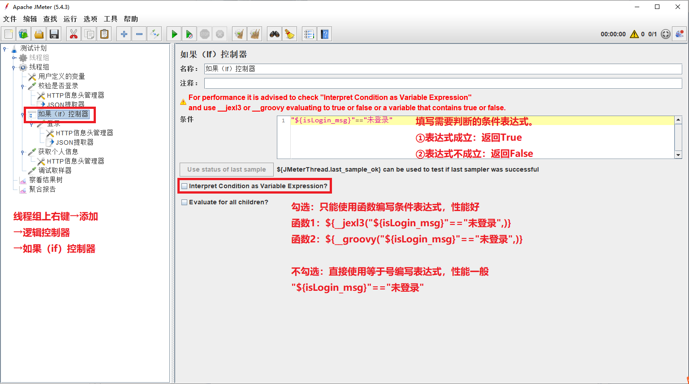
Task: Click into the 注释 comment field
Action: pos(443,83)
